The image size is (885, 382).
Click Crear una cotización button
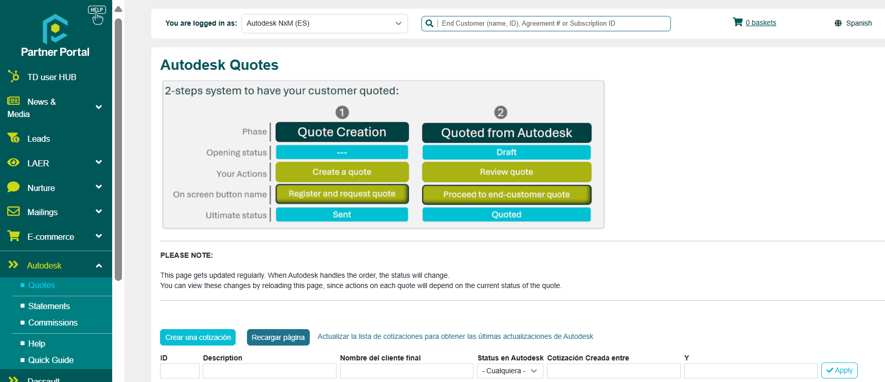pos(198,337)
